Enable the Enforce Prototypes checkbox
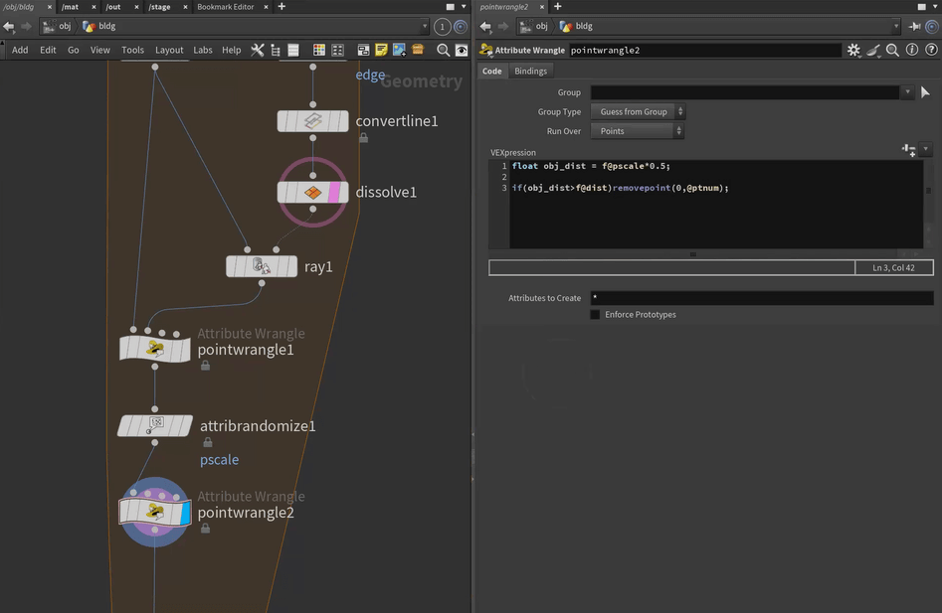The width and height of the screenshot is (942, 613). click(x=595, y=315)
